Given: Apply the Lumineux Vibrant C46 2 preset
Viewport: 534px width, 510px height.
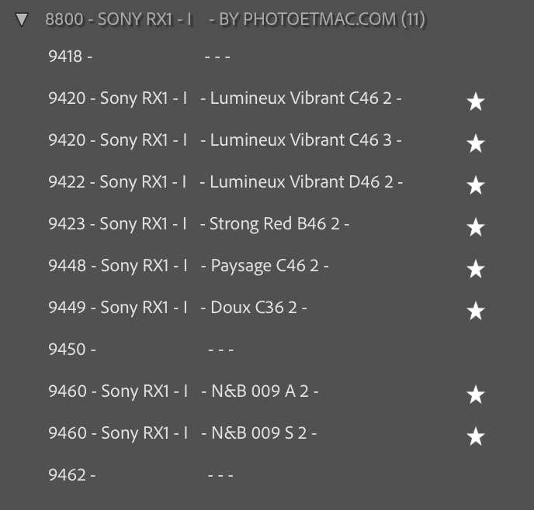Looking at the screenshot, I should click(x=225, y=98).
